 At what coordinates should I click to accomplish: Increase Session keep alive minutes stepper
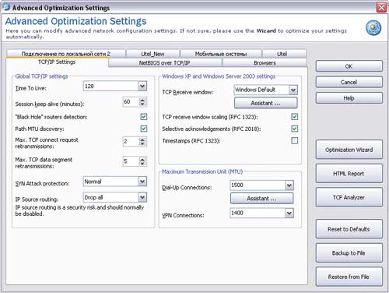click(142, 100)
